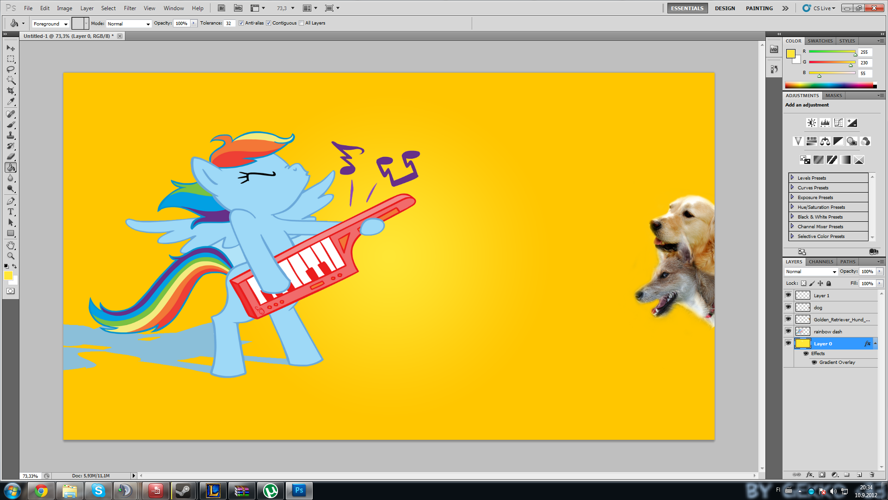Select the Paint Bucket tool
The width and height of the screenshot is (888, 500).
point(11,167)
